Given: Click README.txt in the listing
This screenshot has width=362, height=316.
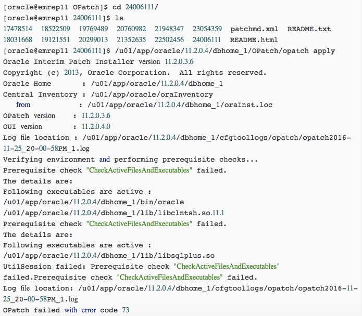Looking at the screenshot, I should (x=309, y=29).
